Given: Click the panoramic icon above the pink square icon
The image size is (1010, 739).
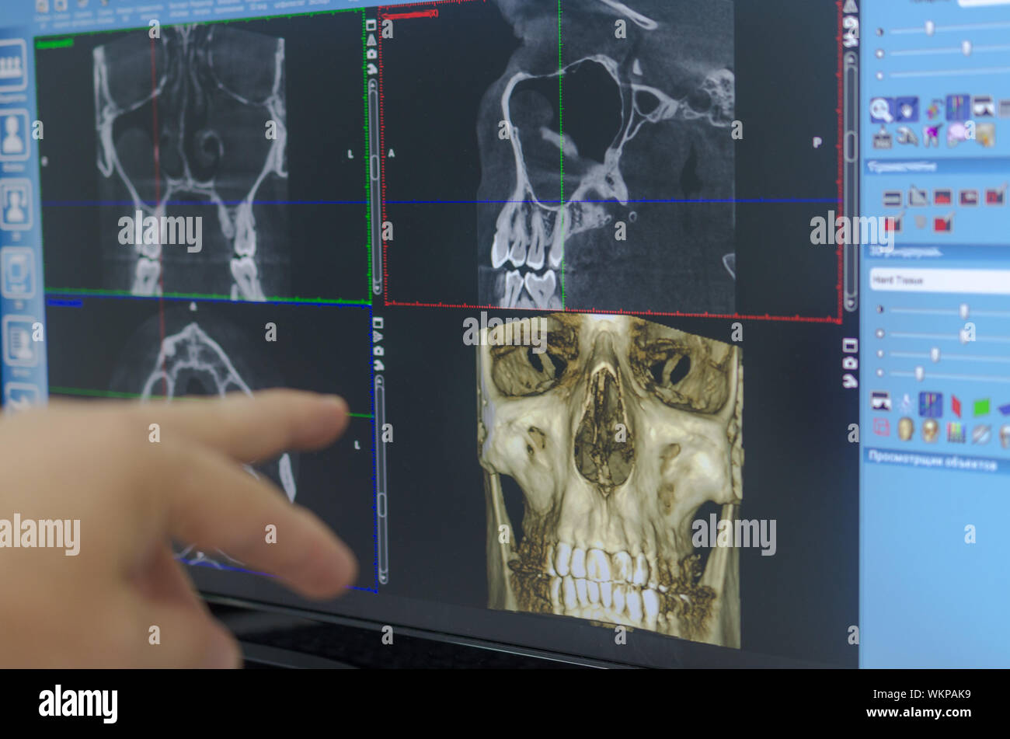Looking at the screenshot, I should 880,401.
